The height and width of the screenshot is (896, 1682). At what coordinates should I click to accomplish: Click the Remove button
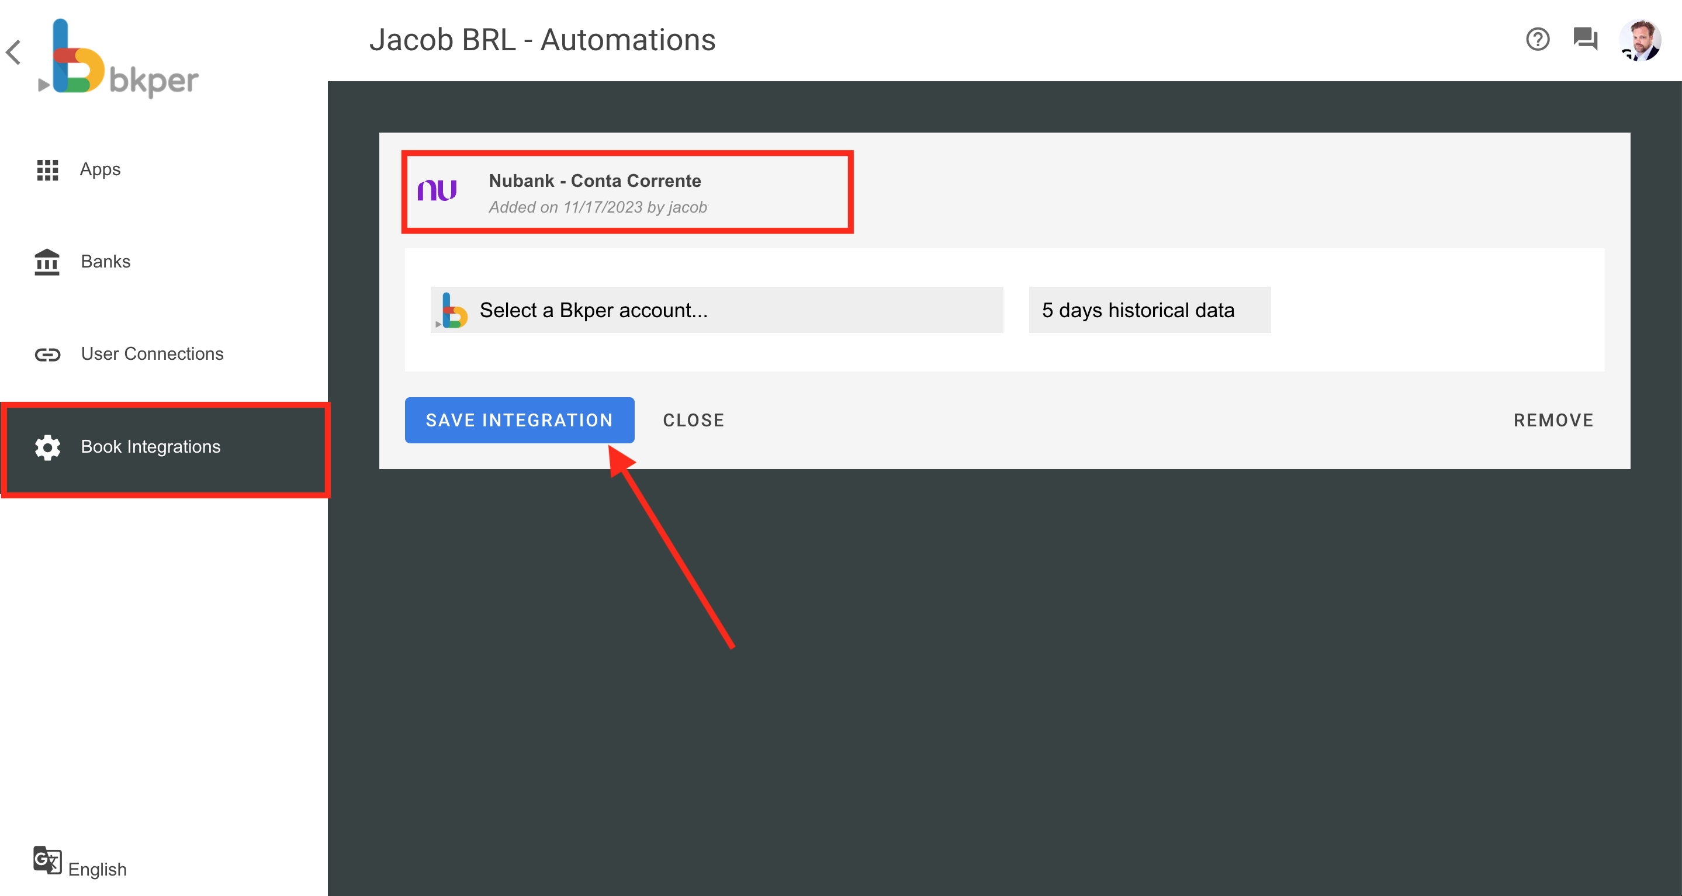click(x=1553, y=421)
